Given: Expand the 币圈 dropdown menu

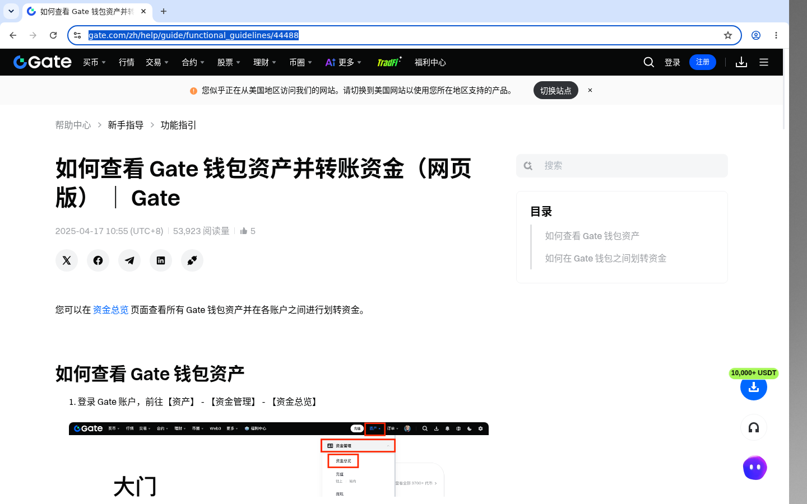Looking at the screenshot, I should [x=300, y=62].
